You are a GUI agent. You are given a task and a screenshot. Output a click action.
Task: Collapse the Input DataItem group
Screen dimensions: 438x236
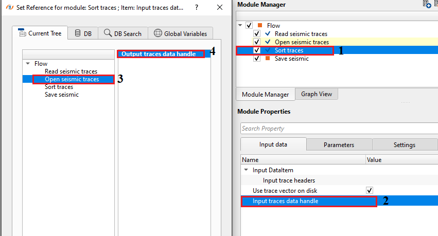pyautogui.click(x=246, y=170)
